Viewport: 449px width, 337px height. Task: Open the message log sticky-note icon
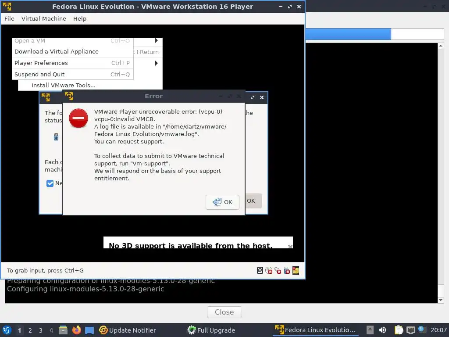296,270
